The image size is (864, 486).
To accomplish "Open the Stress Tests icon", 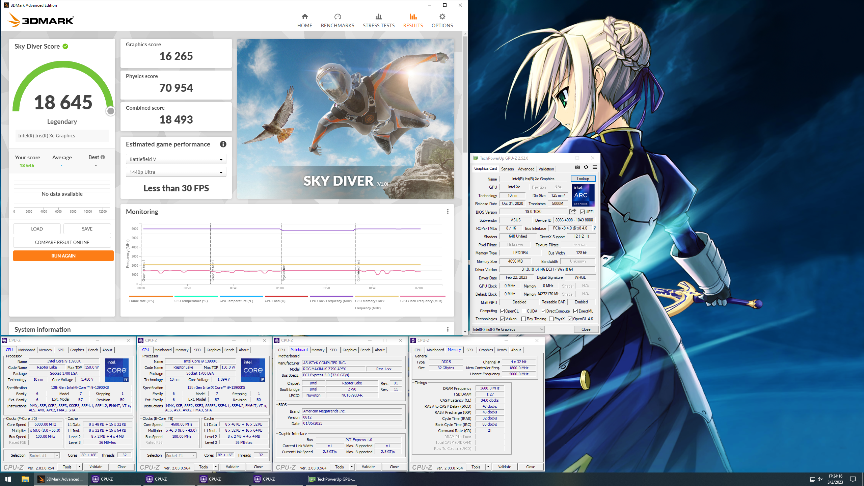I will (379, 17).
